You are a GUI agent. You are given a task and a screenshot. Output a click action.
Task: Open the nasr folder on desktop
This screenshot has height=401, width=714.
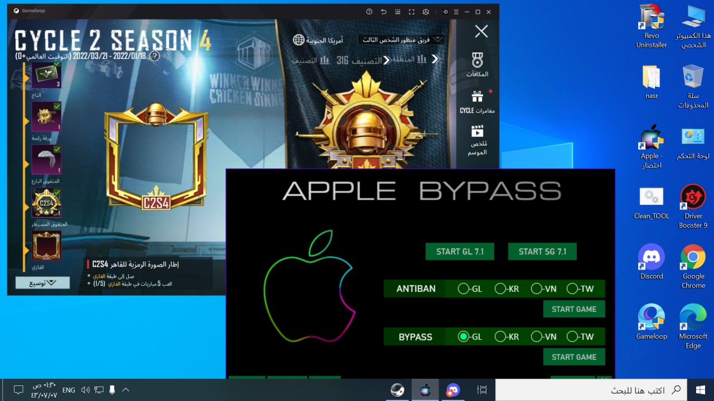pyautogui.click(x=652, y=82)
